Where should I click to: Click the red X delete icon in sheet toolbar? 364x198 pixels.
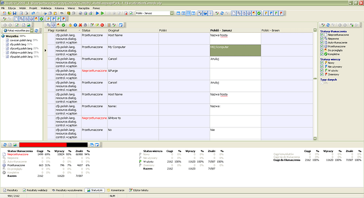80,25
